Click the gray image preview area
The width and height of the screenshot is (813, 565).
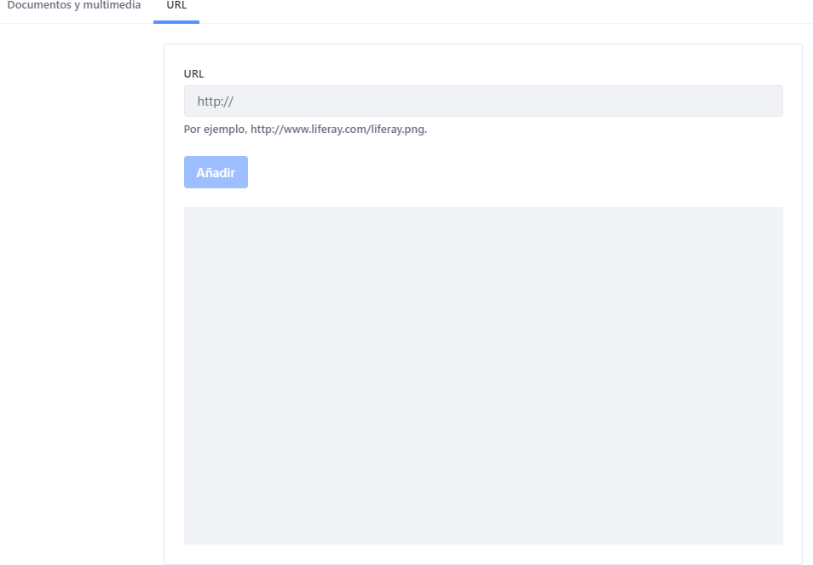click(x=483, y=376)
